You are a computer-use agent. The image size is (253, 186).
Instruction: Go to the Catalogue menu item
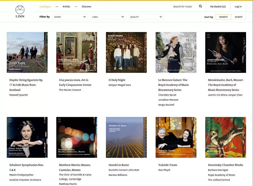coord(45,6)
